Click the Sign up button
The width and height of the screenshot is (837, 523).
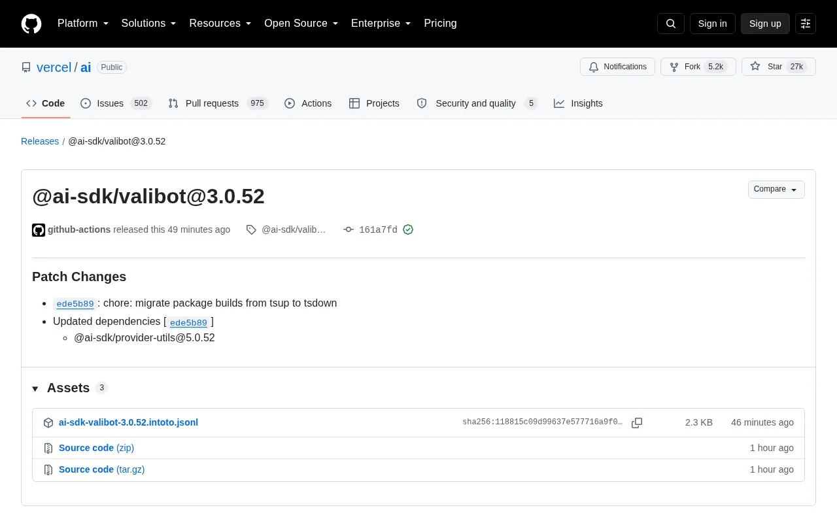click(765, 24)
